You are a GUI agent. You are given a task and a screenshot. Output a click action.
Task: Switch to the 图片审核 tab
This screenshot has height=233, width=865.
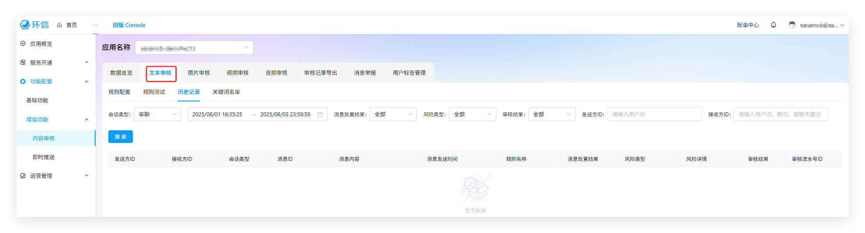coord(199,73)
